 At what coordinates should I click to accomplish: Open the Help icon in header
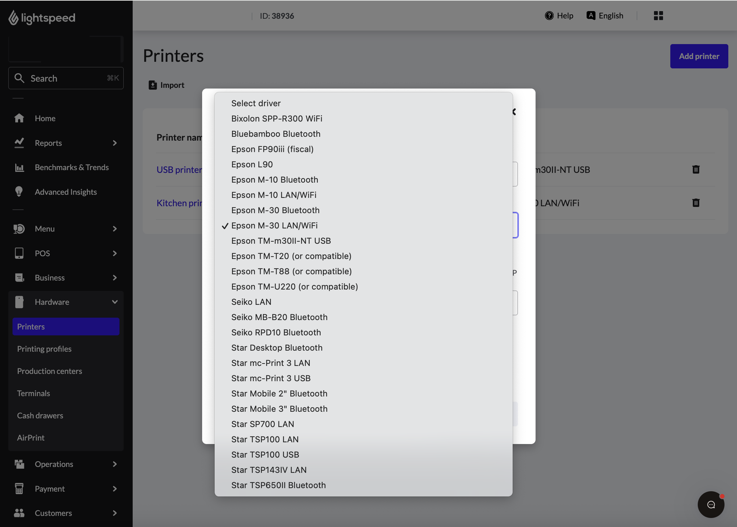click(549, 16)
